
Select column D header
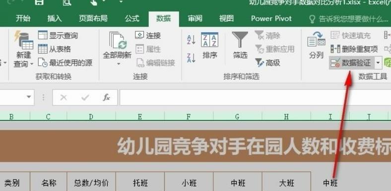click(91, 116)
